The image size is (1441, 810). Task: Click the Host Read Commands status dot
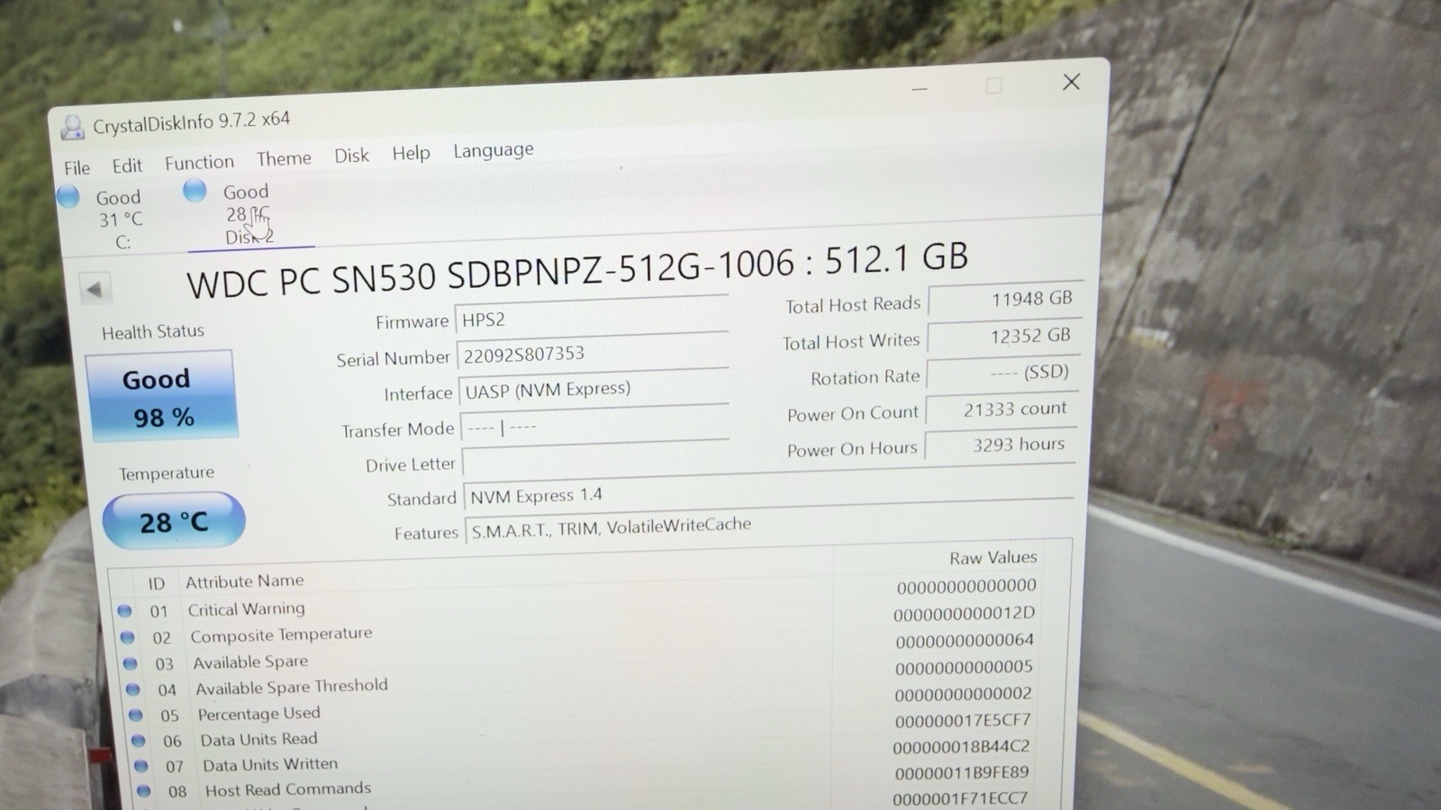pyautogui.click(x=143, y=791)
